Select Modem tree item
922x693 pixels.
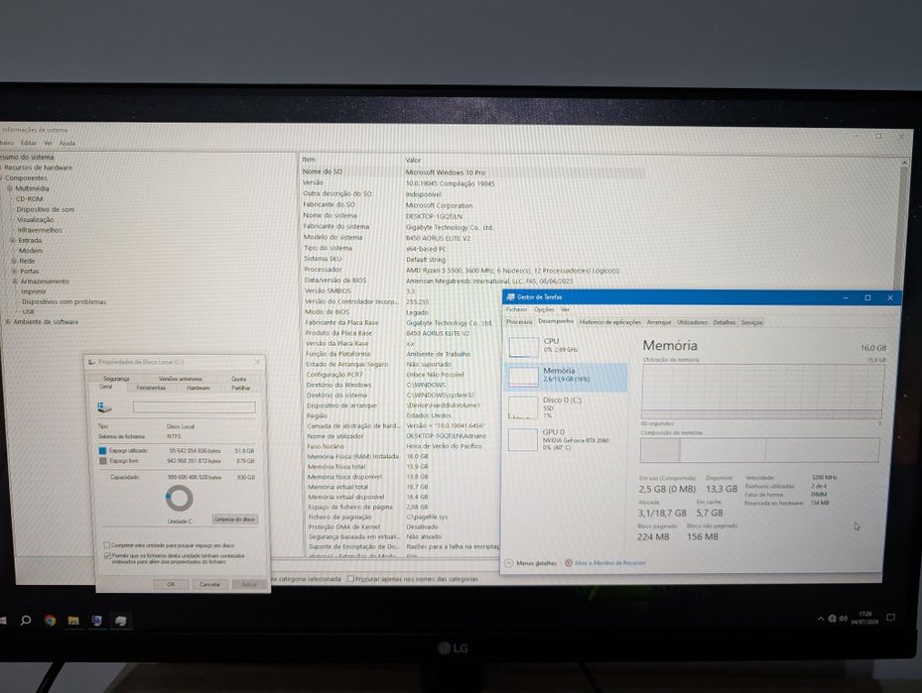[31, 250]
